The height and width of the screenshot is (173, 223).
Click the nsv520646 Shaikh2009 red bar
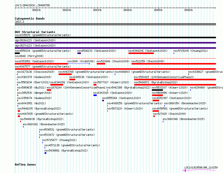pyautogui.click(x=101, y=64)
